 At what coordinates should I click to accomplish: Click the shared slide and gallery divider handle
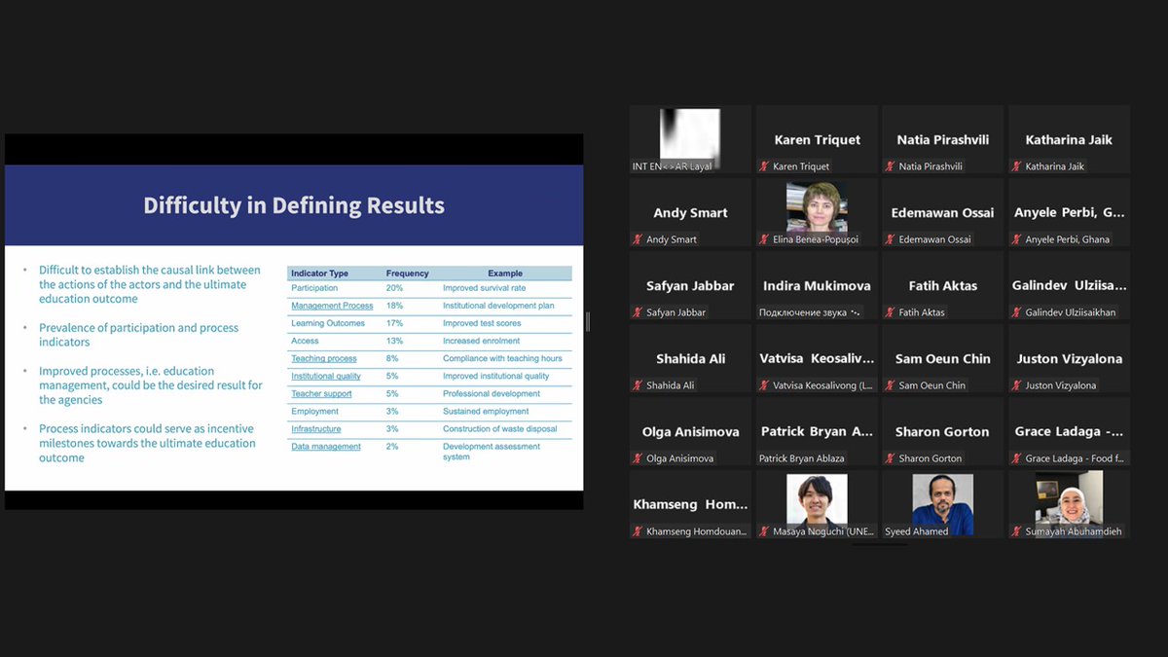[588, 322]
